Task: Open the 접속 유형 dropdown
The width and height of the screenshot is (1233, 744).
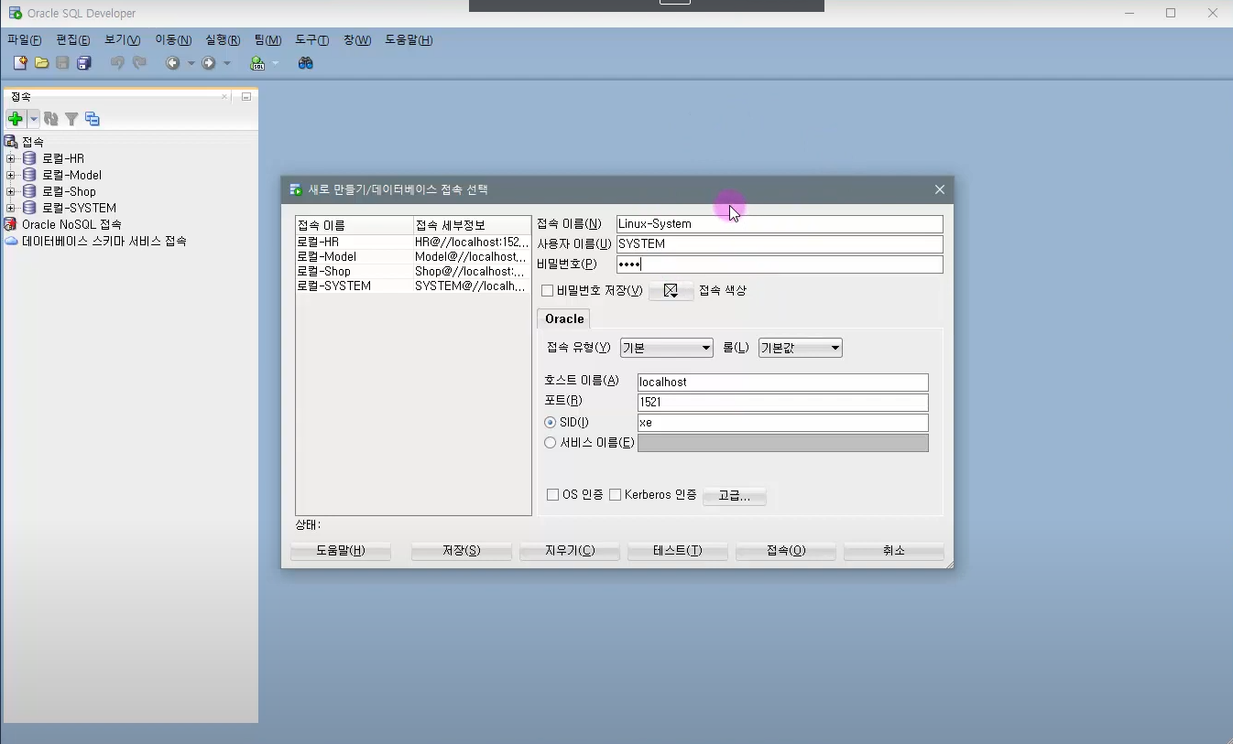Action: [666, 348]
